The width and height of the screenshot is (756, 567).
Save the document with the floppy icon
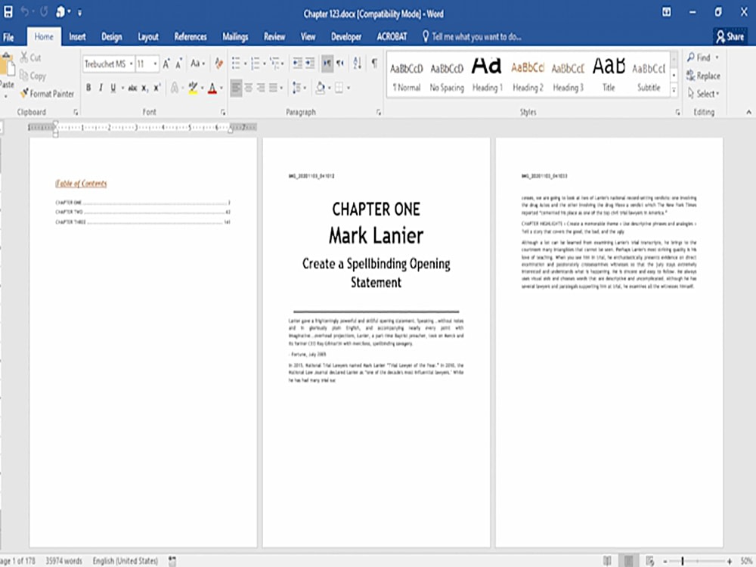(x=8, y=12)
